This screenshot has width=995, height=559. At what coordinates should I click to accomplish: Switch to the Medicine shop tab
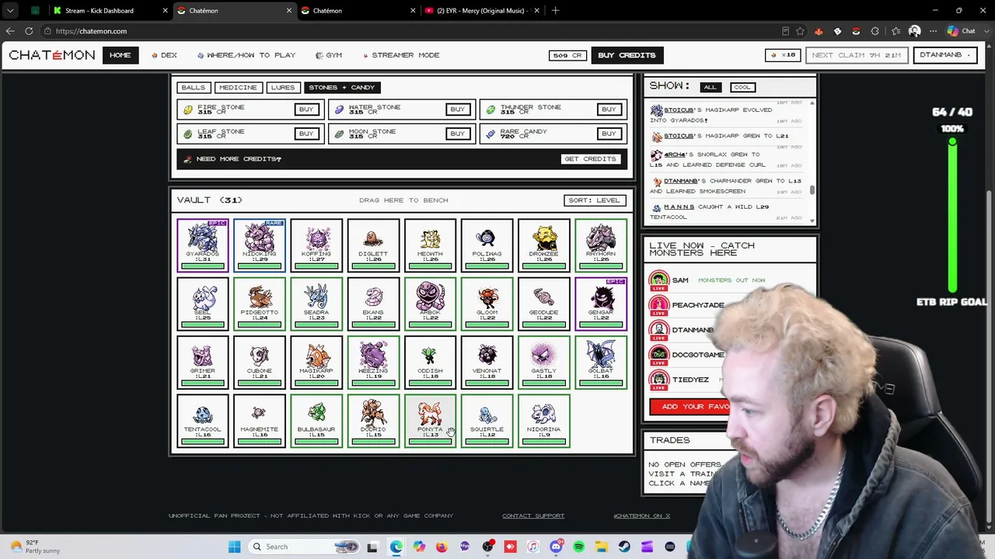tap(237, 87)
